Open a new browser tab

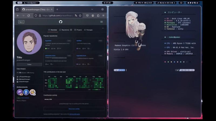57,9
